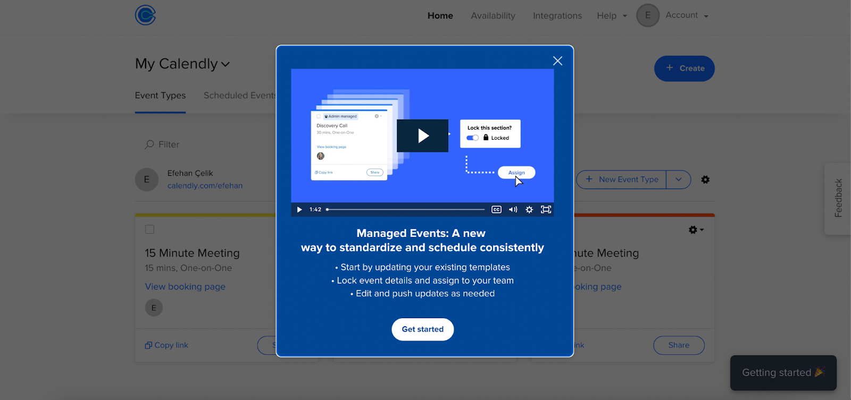Expand the New Event Type dropdown arrow

679,180
